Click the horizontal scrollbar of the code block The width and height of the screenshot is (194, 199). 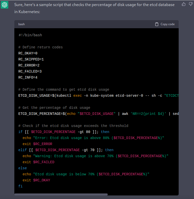coord(61,194)
